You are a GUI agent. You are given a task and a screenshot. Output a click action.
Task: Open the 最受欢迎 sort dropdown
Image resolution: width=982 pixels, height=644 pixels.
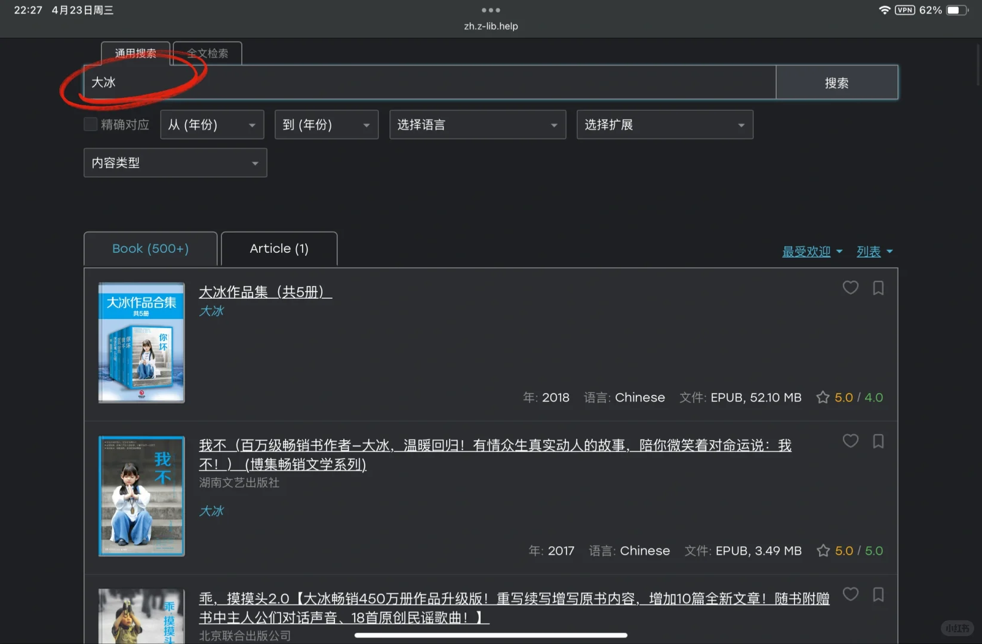pyautogui.click(x=812, y=252)
